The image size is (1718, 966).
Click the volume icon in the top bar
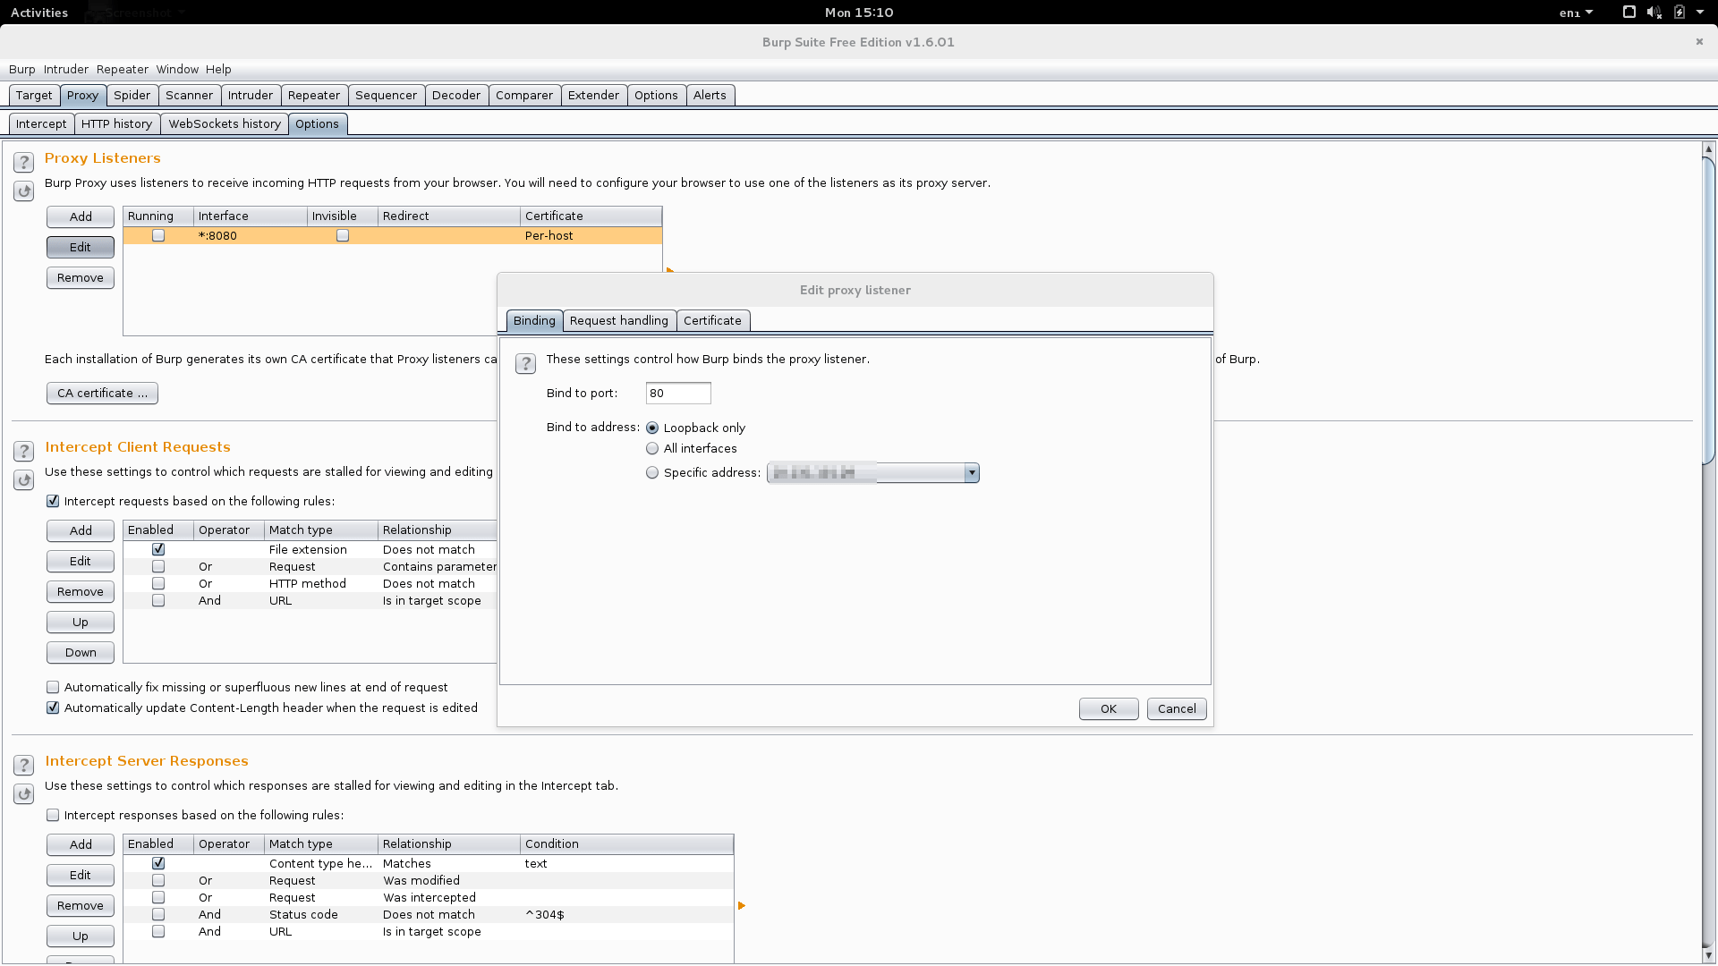click(1654, 13)
